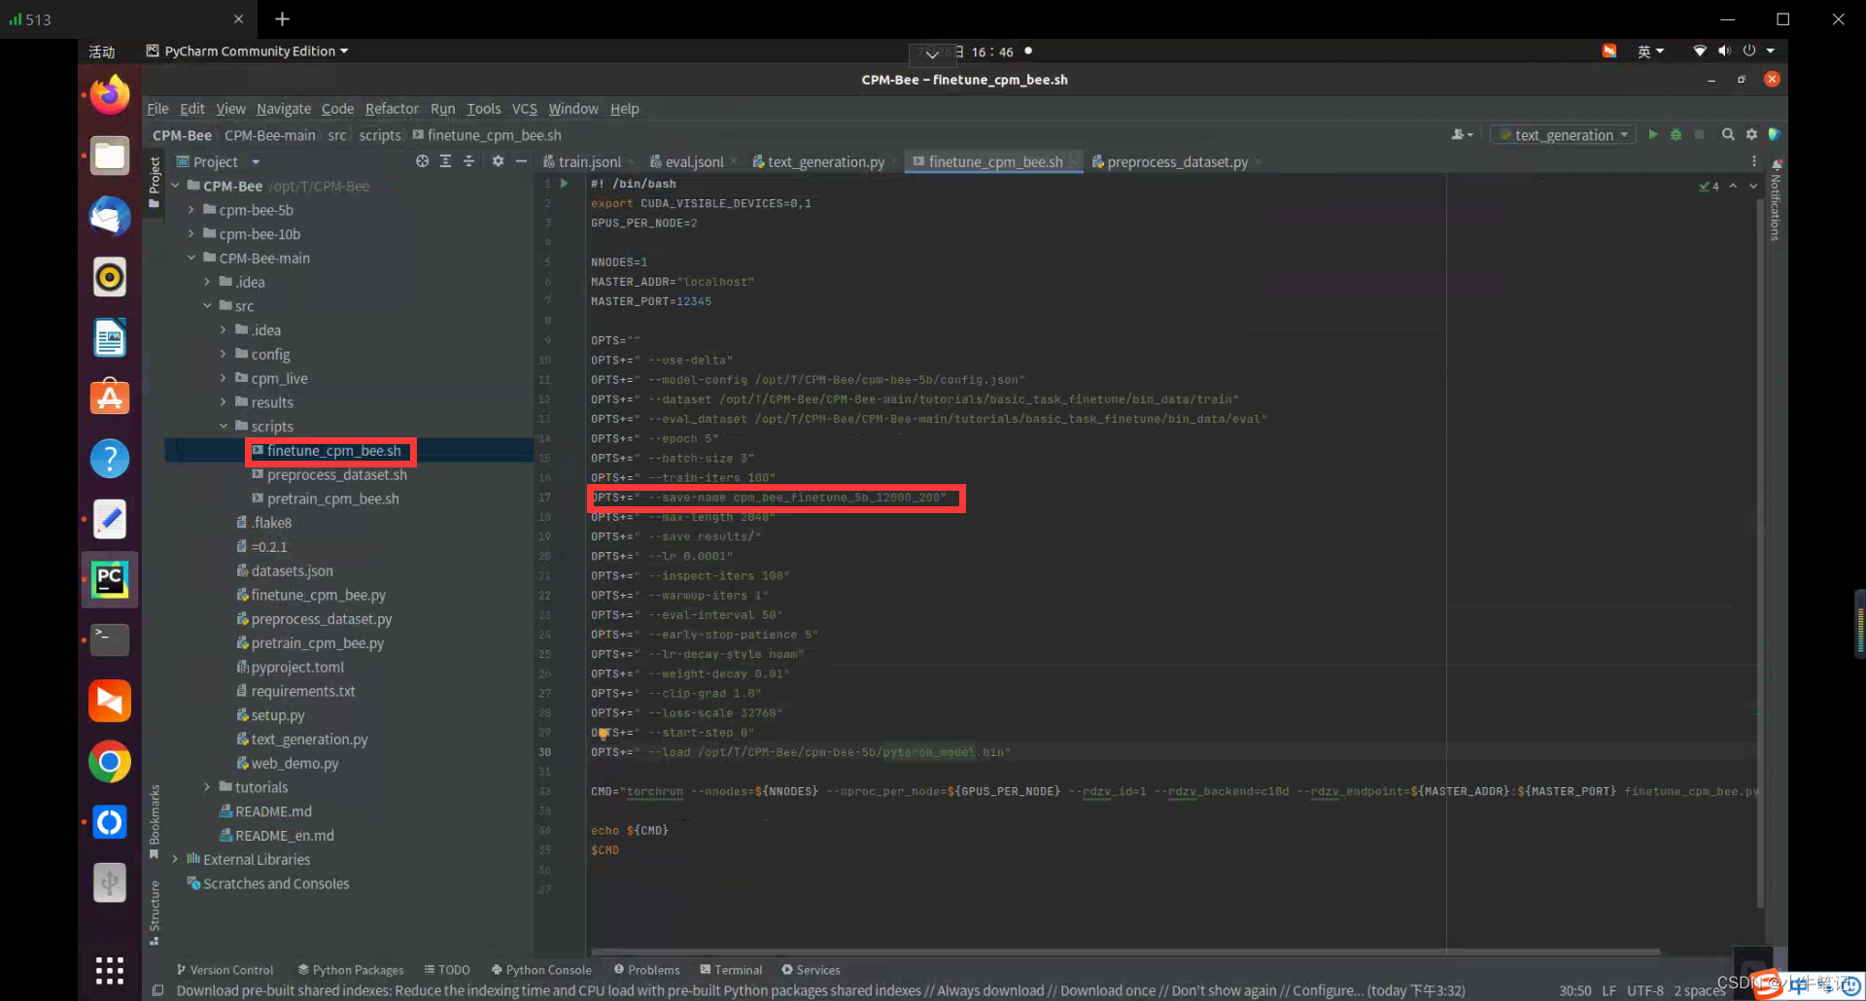
Task: Click the UTF-8 encoding in status bar
Action: point(1645,990)
